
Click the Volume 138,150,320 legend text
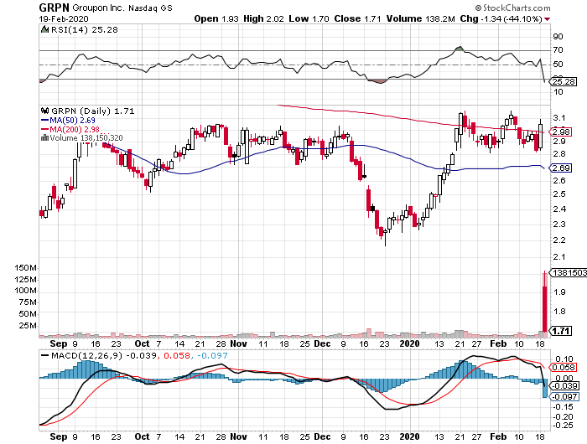[x=86, y=138]
